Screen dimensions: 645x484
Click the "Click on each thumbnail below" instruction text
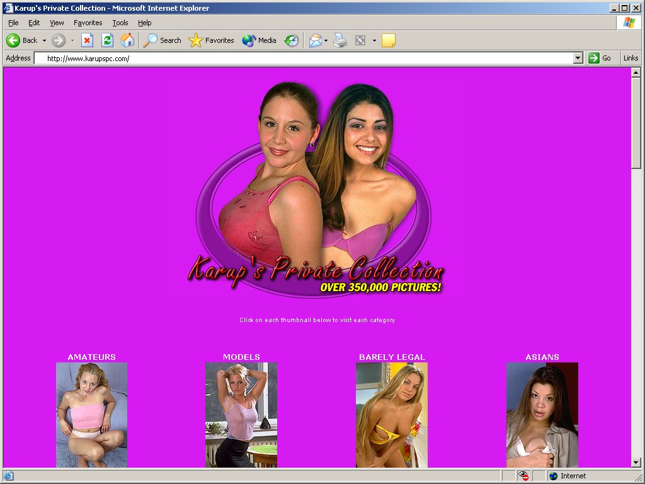click(317, 320)
